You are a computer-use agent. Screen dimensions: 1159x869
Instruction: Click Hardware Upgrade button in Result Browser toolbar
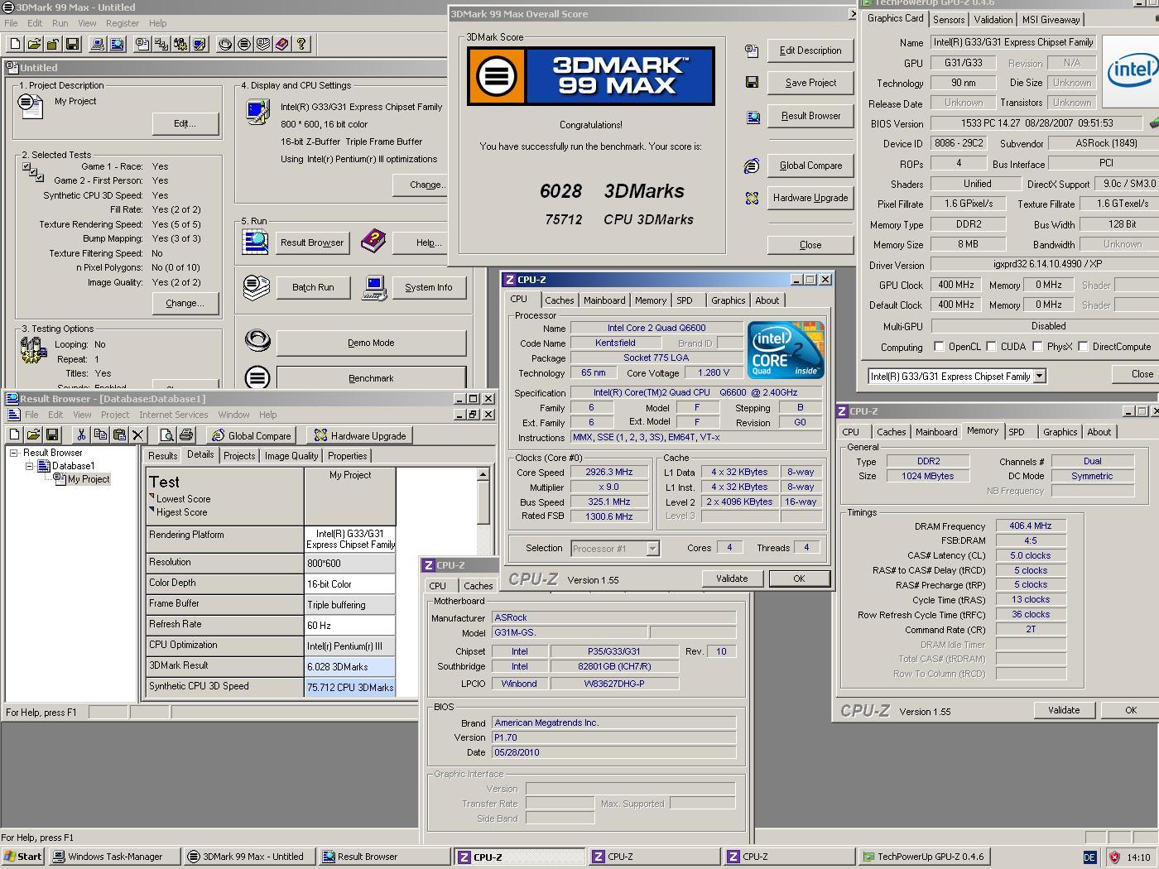pyautogui.click(x=360, y=435)
